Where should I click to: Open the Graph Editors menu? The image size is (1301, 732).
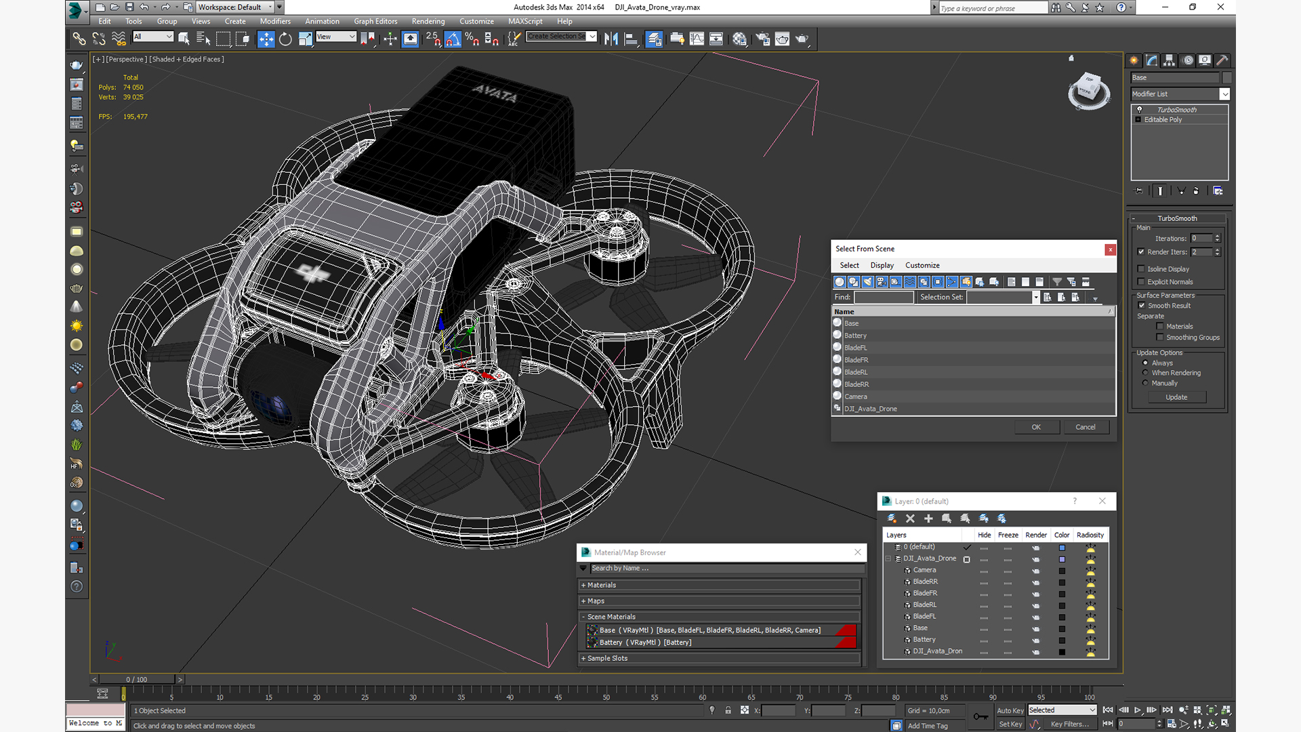375,22
